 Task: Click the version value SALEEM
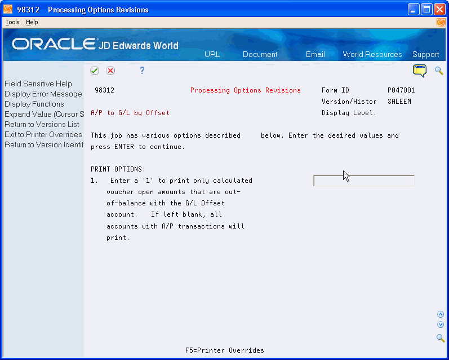click(399, 102)
